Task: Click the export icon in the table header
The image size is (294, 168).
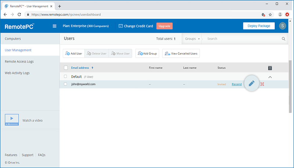Action: tap(270, 68)
